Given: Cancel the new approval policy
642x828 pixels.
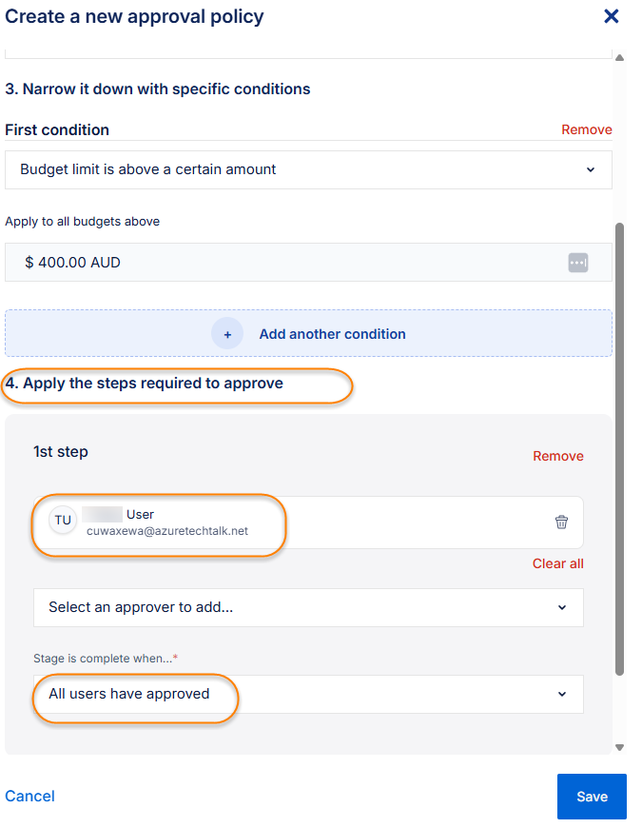Looking at the screenshot, I should pos(29,796).
